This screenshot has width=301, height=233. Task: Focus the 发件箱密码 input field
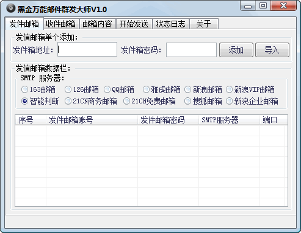click(x=191, y=50)
